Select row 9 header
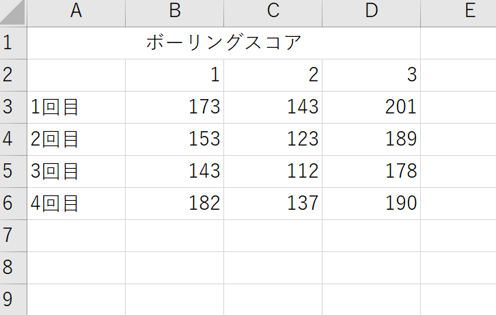 coord(13,299)
